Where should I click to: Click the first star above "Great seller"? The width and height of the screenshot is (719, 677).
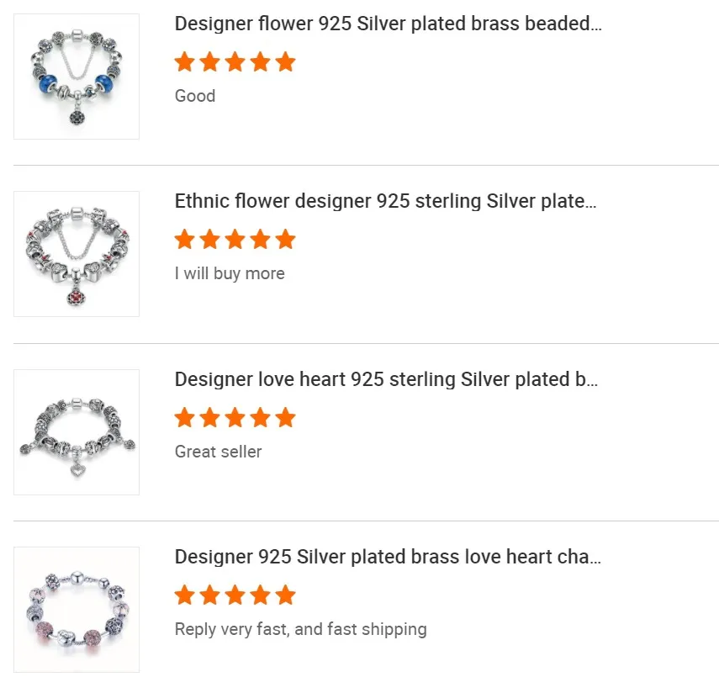(x=185, y=418)
